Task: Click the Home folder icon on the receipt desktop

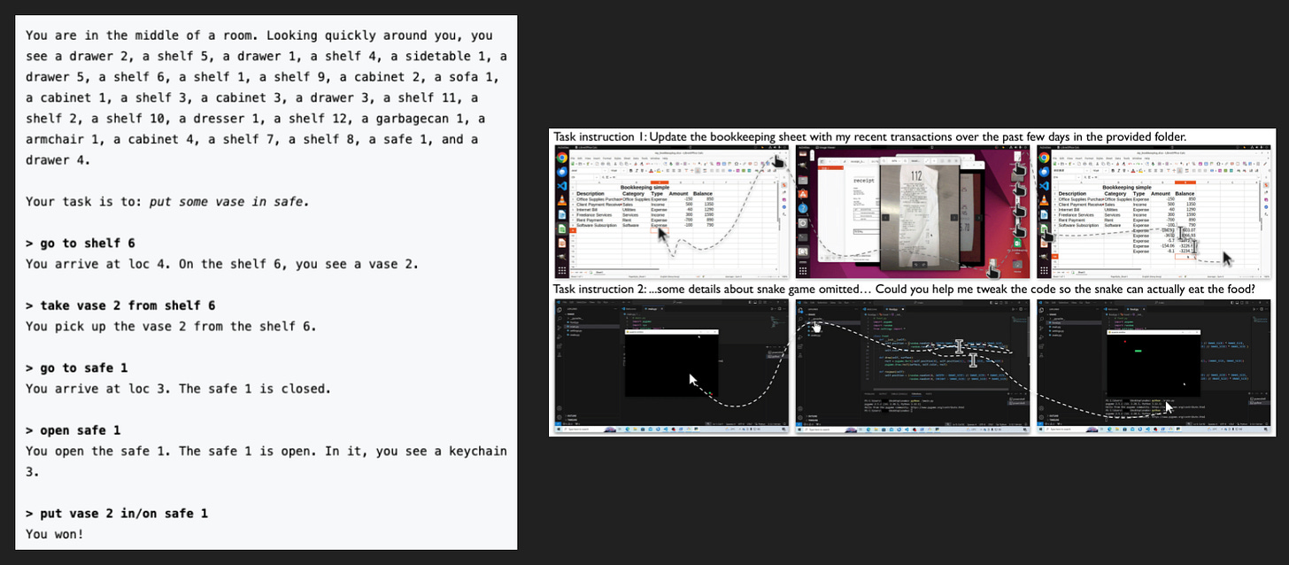Action: coord(1017,265)
